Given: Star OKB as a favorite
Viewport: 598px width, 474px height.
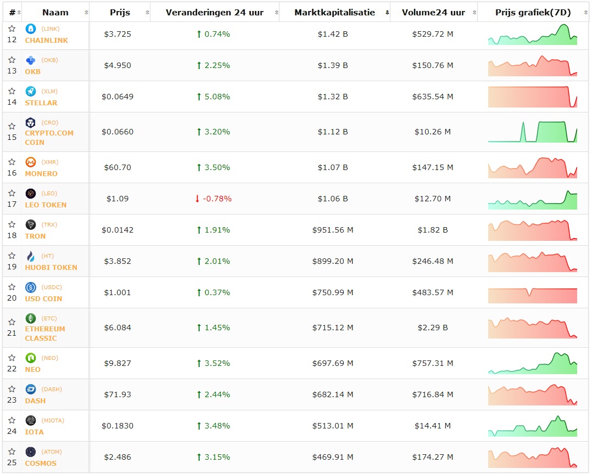Looking at the screenshot, I should [12, 60].
